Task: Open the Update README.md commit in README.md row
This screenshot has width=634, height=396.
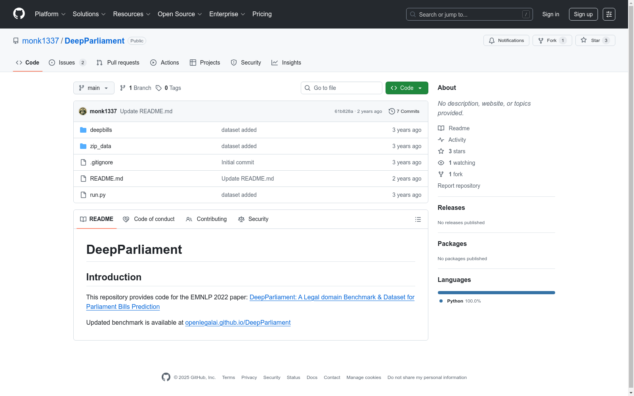Action: (x=248, y=179)
